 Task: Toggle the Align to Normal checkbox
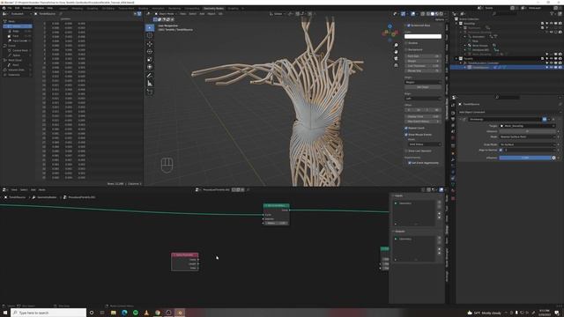point(501,150)
